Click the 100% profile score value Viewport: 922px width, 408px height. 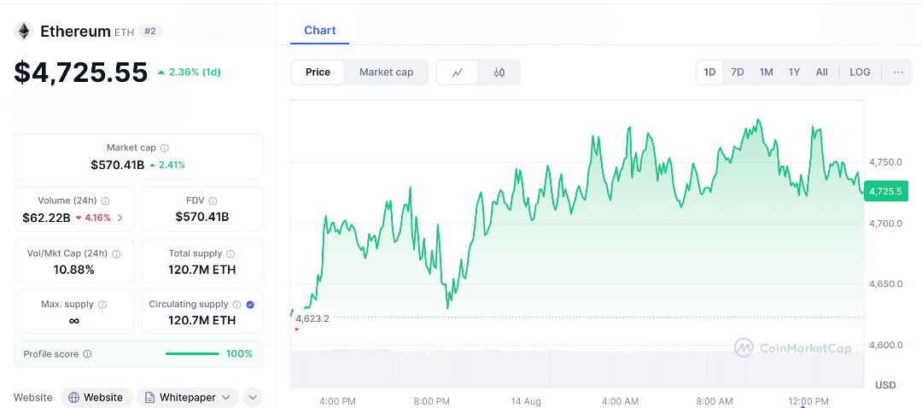(239, 354)
